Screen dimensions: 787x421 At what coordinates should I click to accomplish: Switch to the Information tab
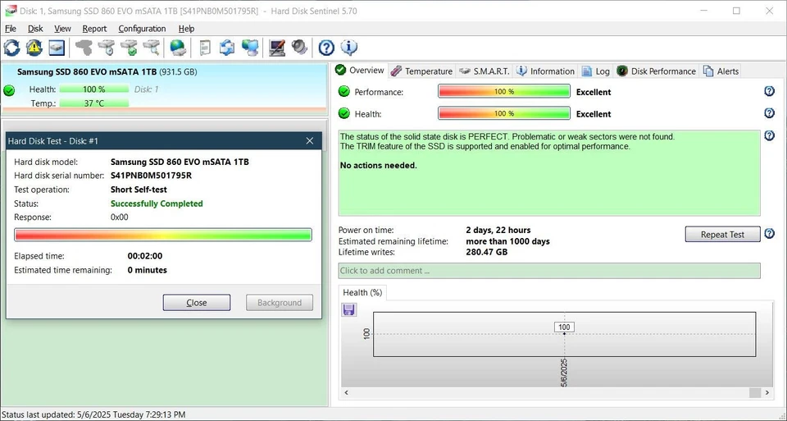coord(545,71)
